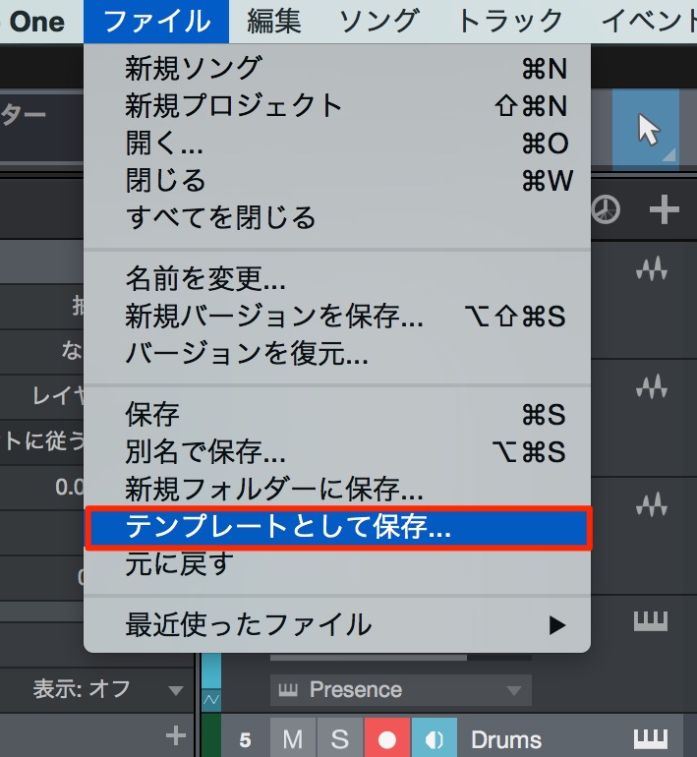Viewport: 697px width, 757px height.
Task: Open the ソング menu
Action: click(379, 22)
